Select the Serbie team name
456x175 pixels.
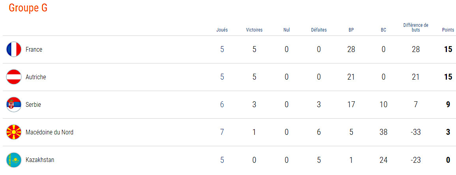pos(33,105)
